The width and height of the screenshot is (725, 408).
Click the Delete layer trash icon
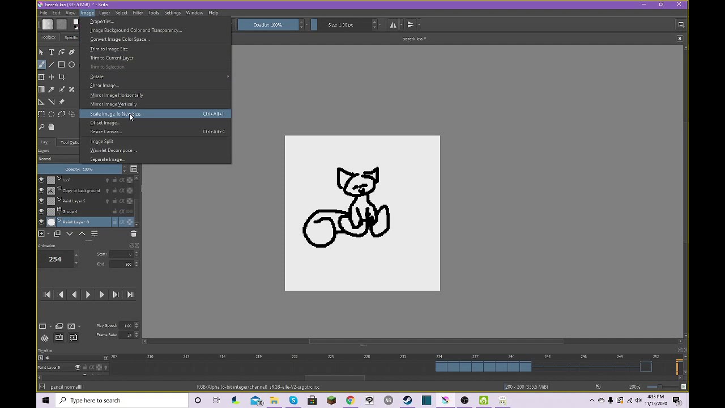tap(134, 233)
